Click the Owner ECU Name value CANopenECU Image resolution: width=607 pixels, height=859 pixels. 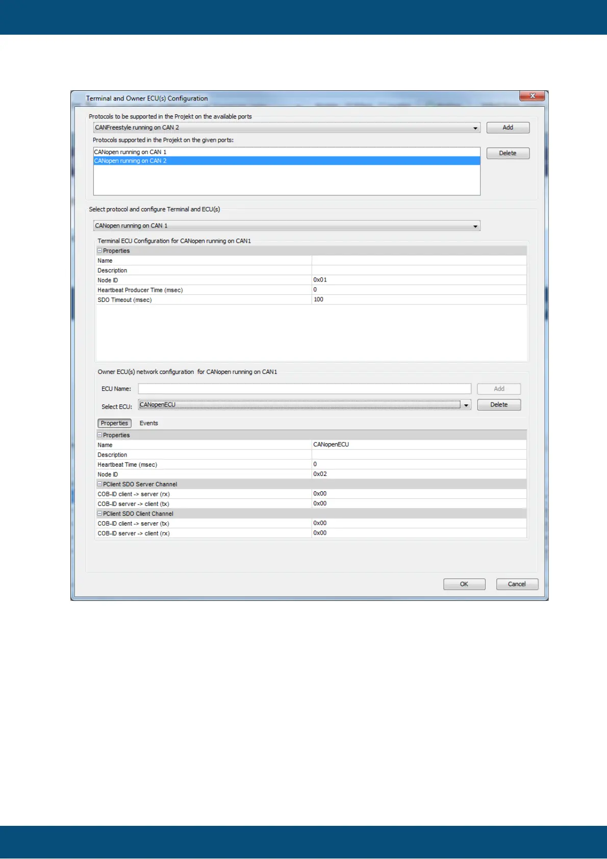pos(419,445)
